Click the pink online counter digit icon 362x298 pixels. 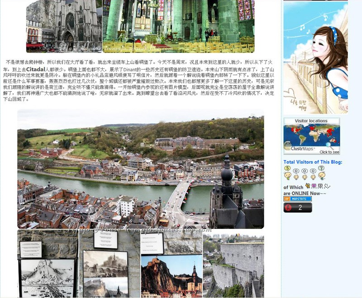click(314, 186)
